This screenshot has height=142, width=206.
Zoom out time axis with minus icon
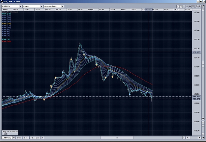click(x=188, y=138)
